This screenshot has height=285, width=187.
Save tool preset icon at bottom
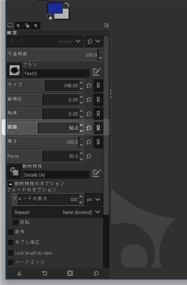click(19, 273)
